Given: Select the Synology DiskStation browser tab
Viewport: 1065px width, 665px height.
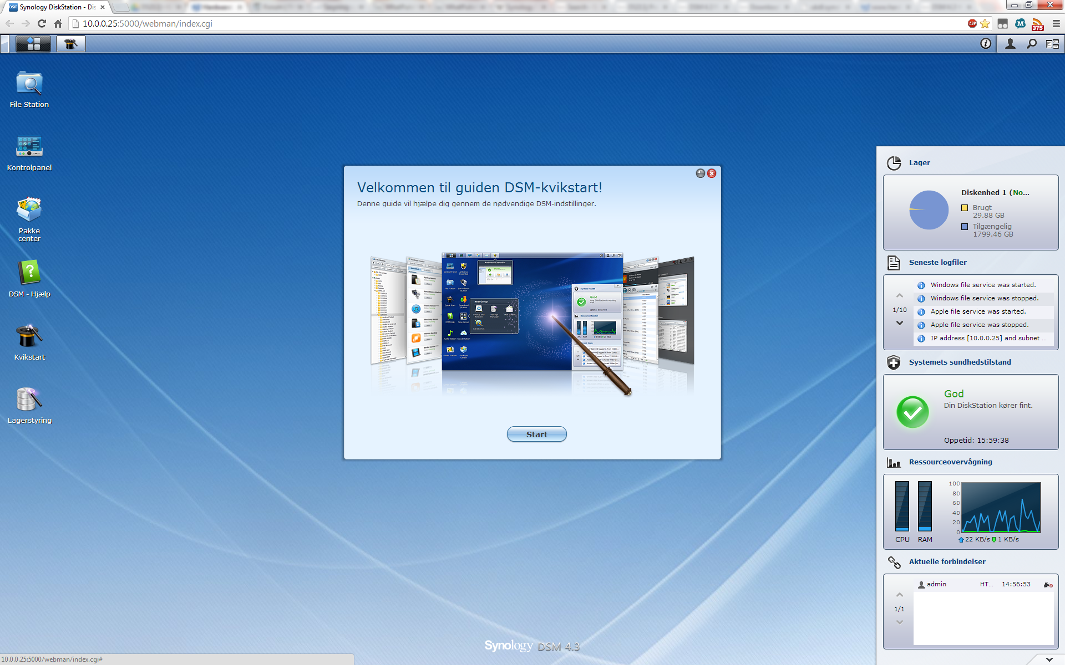Looking at the screenshot, I should pyautogui.click(x=57, y=7).
